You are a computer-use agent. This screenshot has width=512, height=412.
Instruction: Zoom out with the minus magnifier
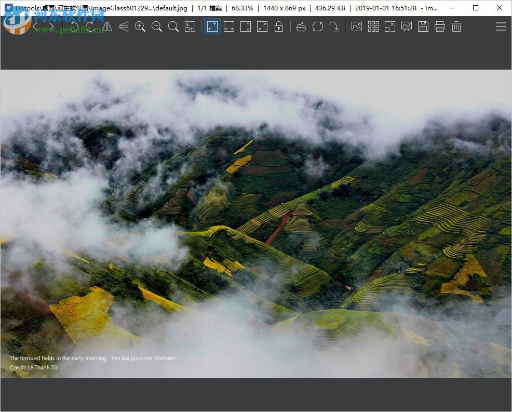click(x=157, y=26)
